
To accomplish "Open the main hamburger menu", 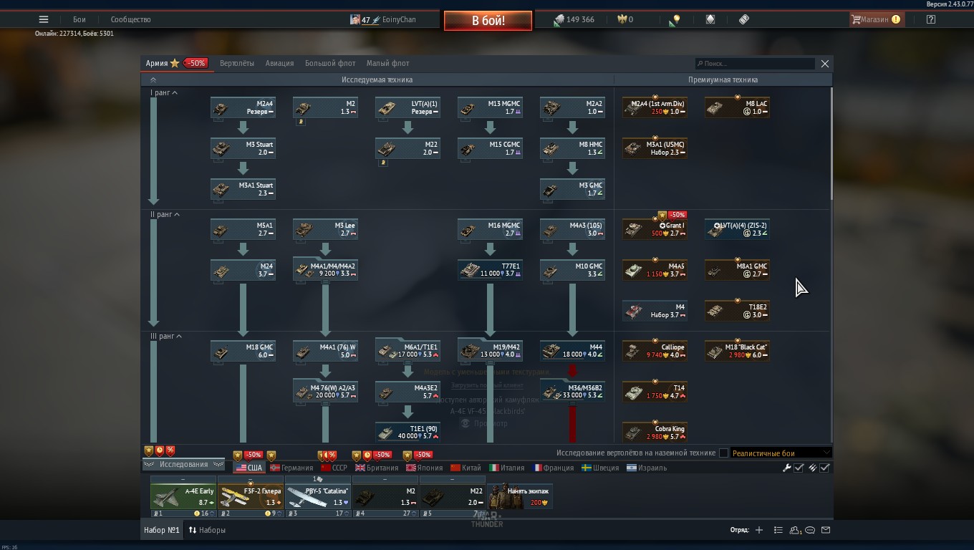I will tap(44, 19).
